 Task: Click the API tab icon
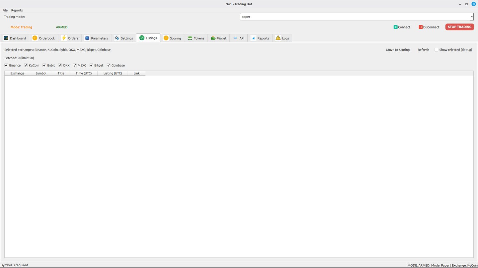pos(235,38)
